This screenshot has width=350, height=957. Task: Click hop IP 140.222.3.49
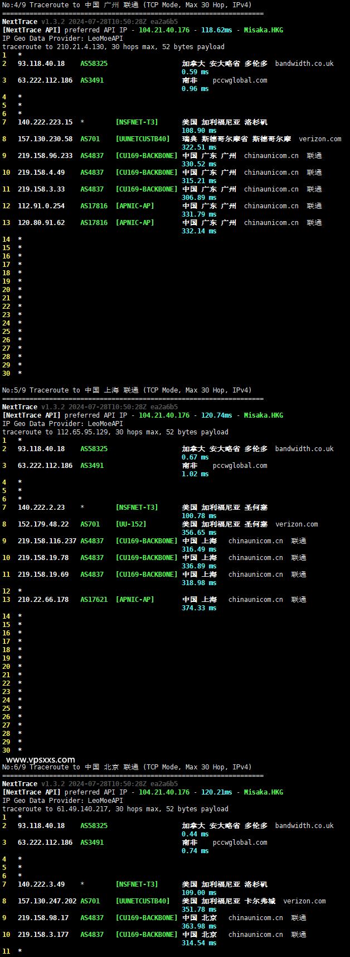(x=41, y=884)
